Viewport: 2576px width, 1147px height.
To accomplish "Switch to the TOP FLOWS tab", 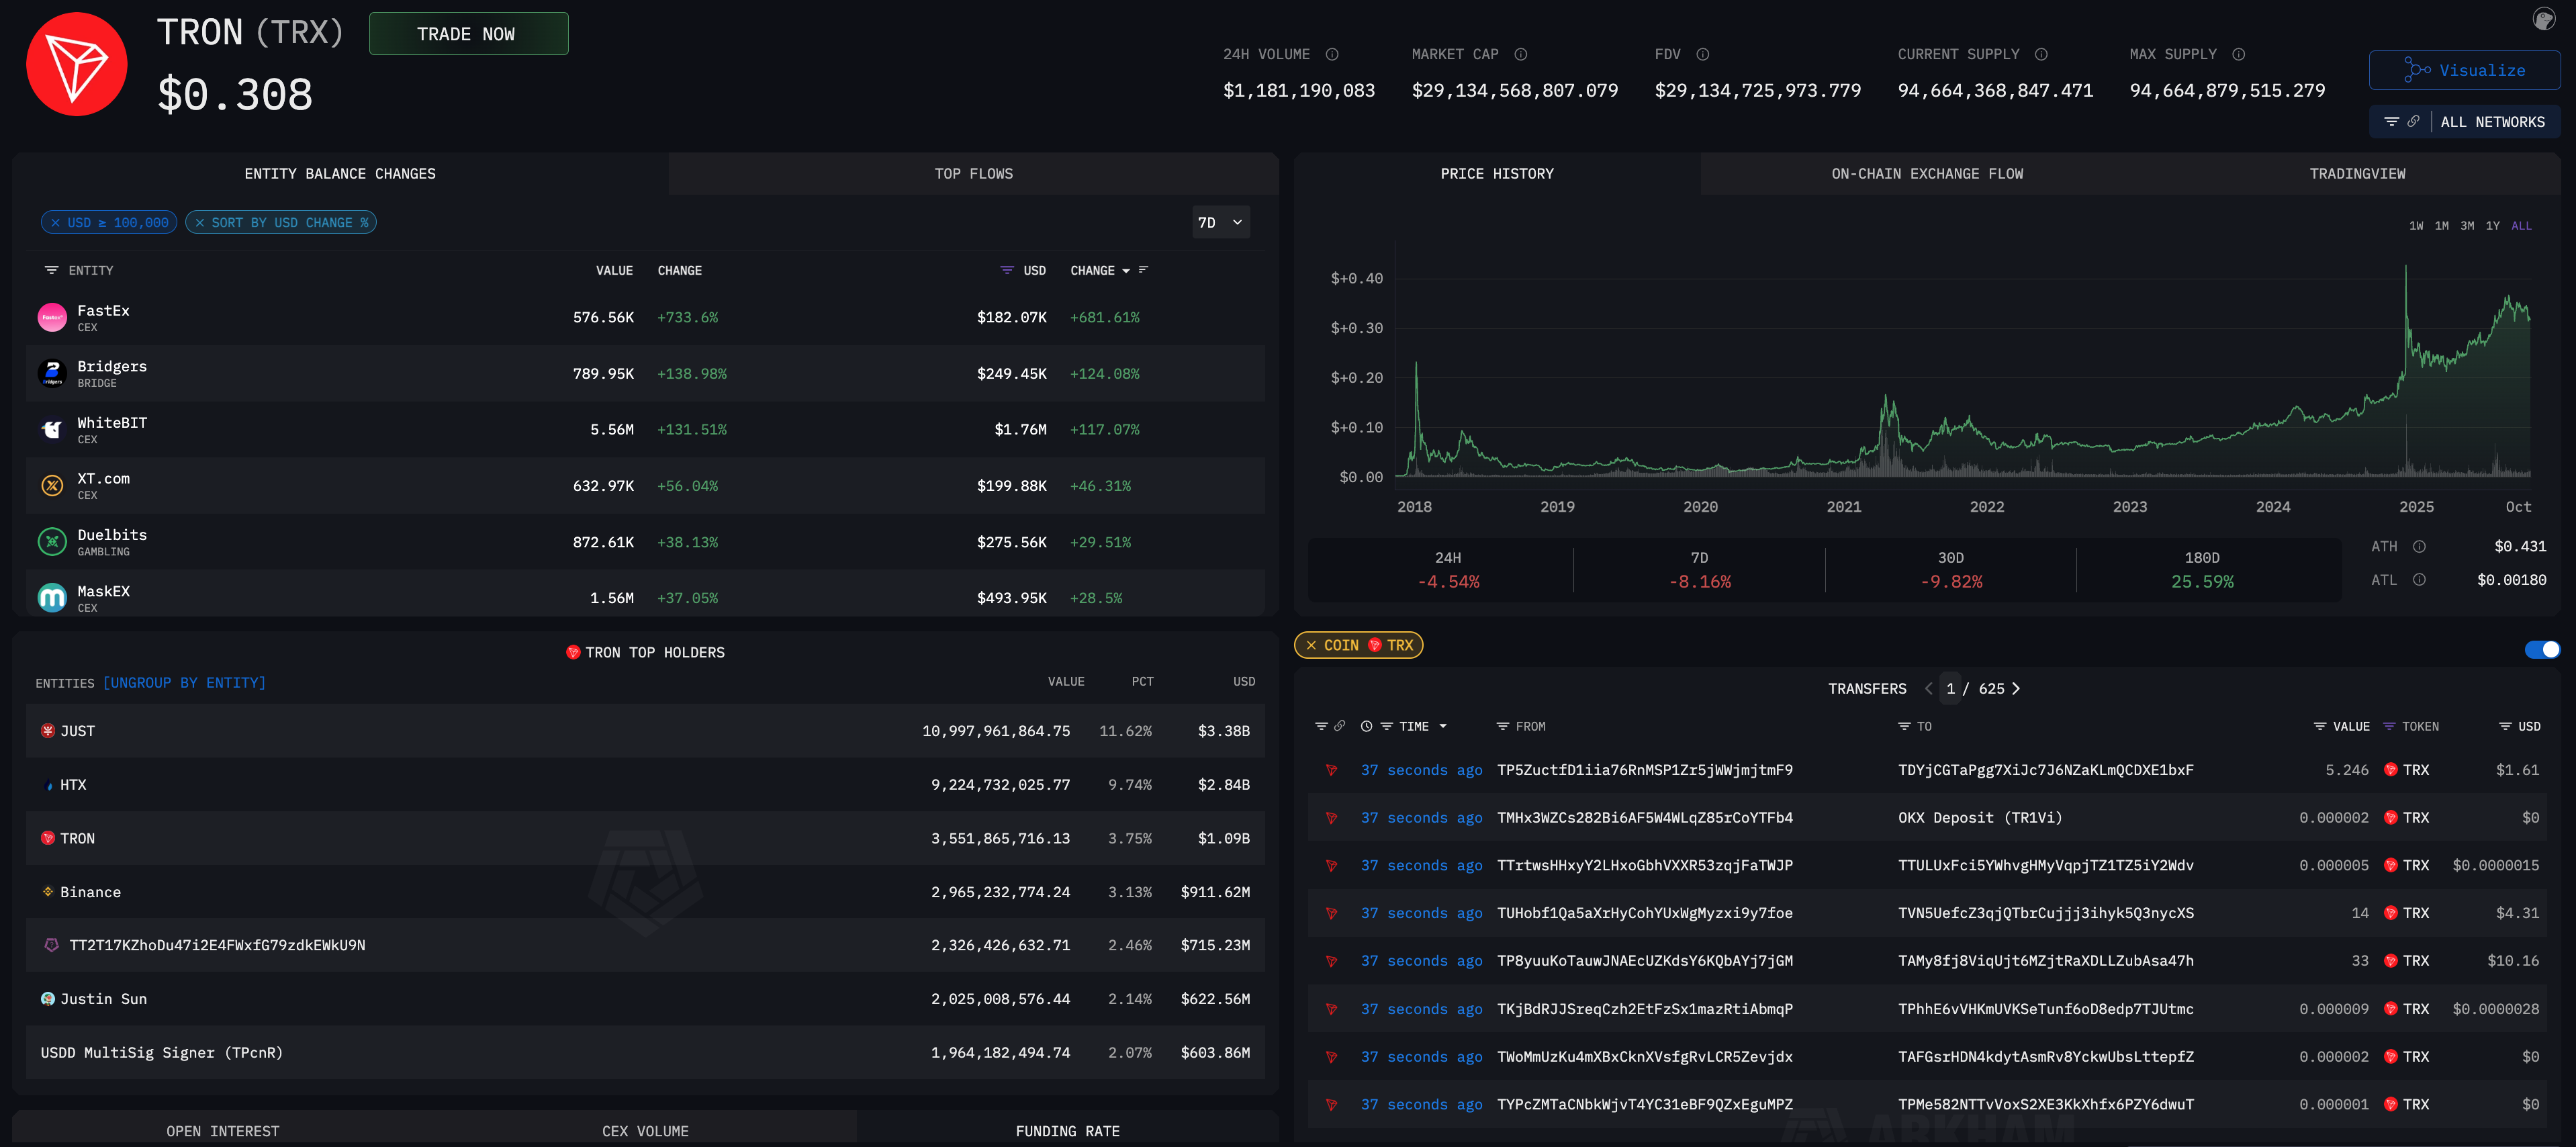I will [x=973, y=174].
